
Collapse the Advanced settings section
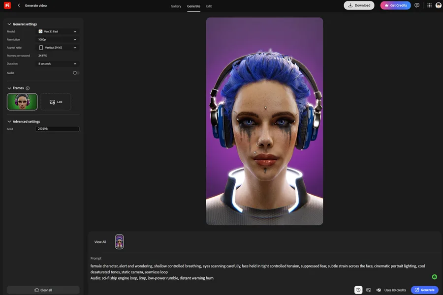click(x=9, y=121)
